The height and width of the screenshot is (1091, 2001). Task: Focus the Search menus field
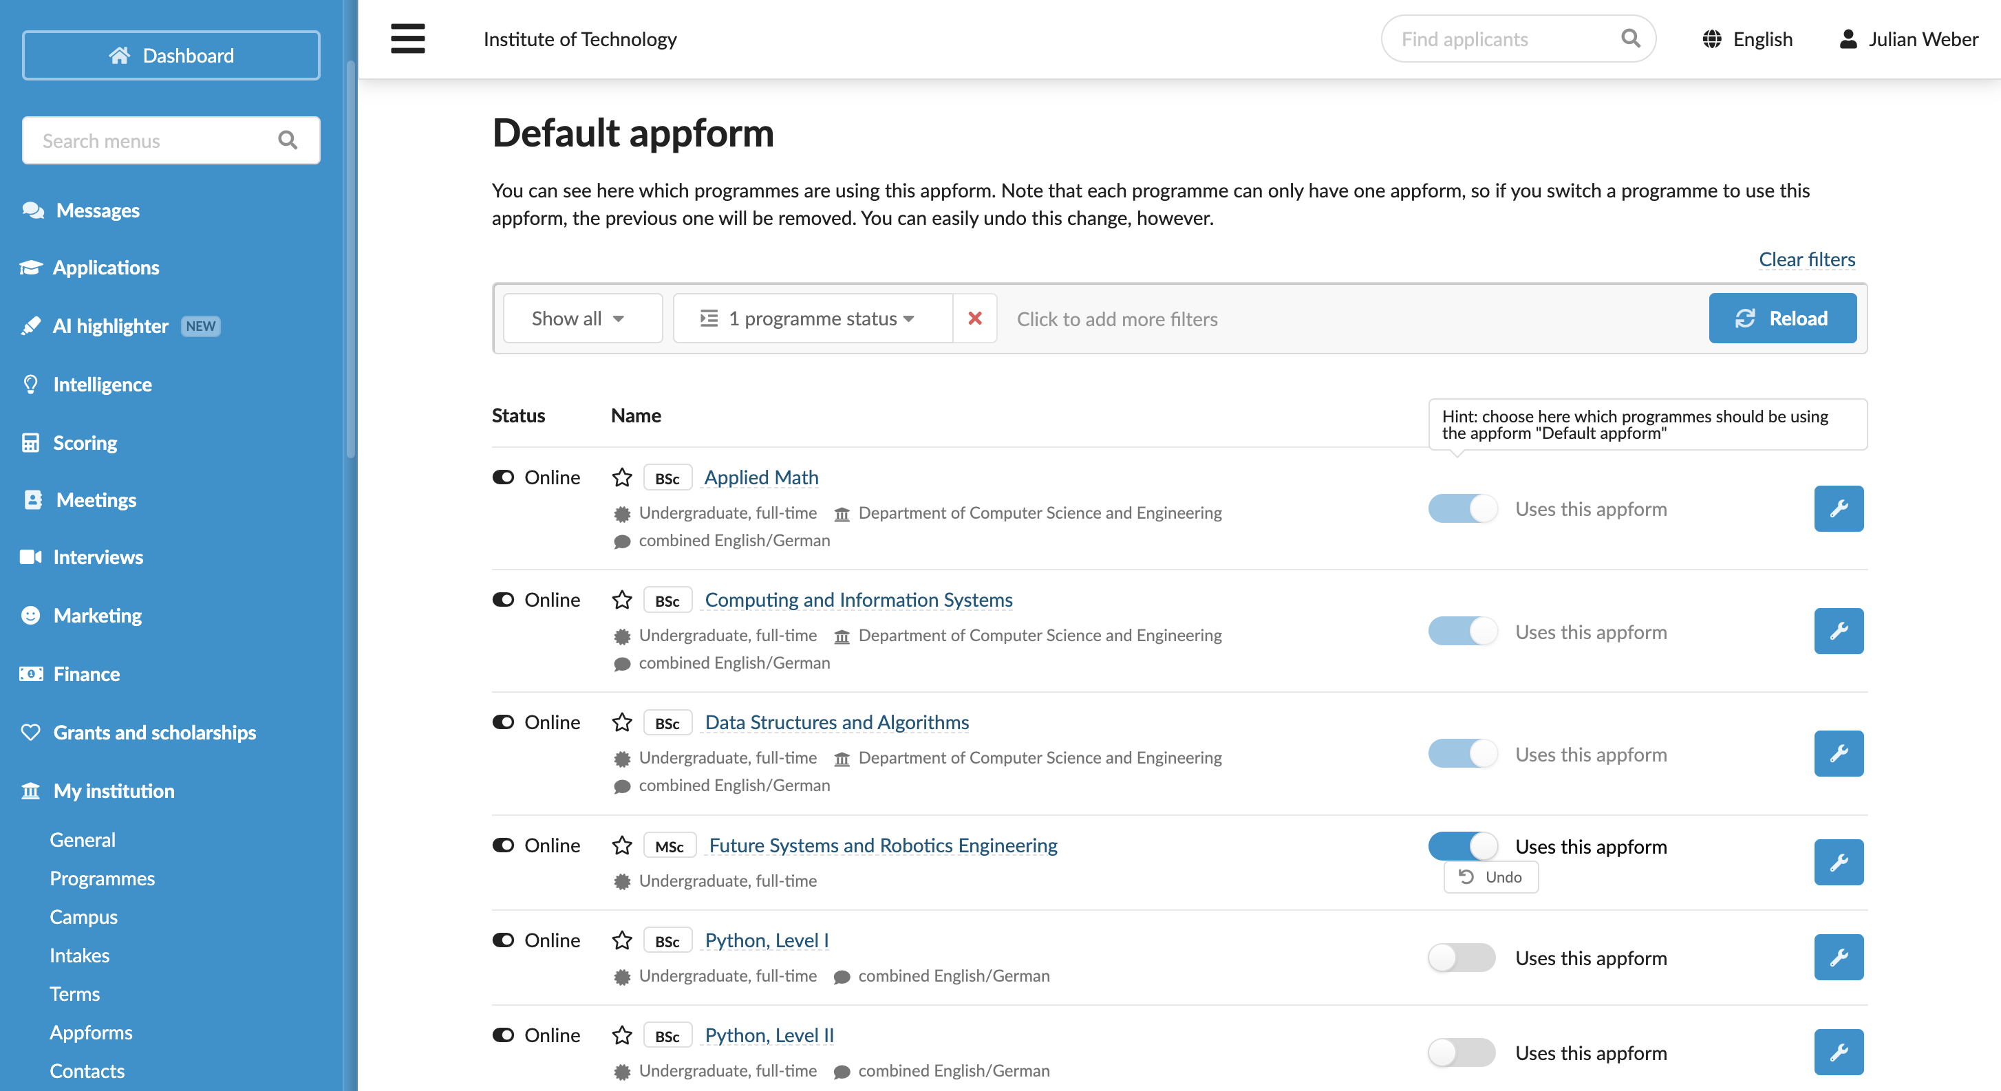(x=171, y=140)
